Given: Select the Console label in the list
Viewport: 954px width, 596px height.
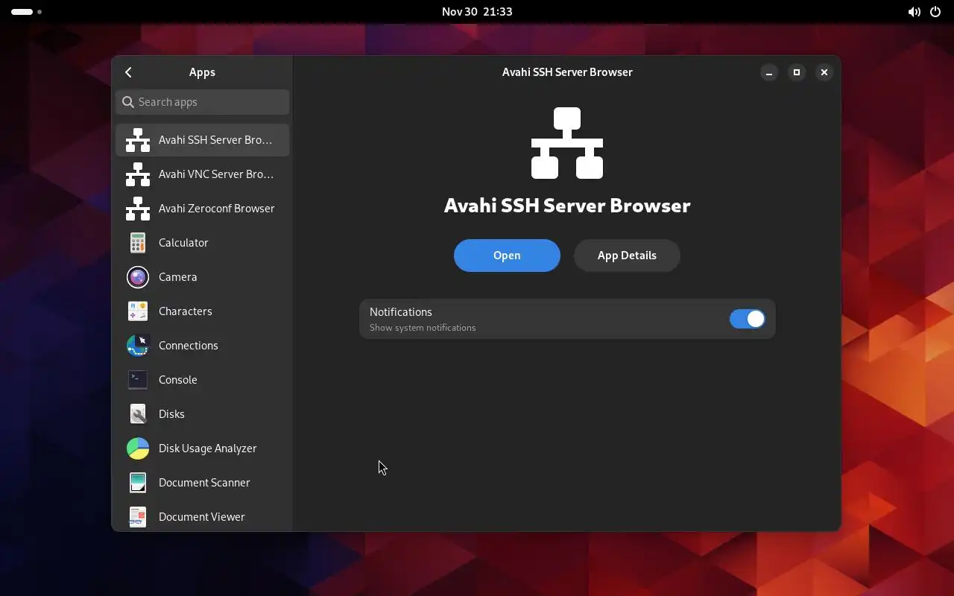Looking at the screenshot, I should 178,380.
